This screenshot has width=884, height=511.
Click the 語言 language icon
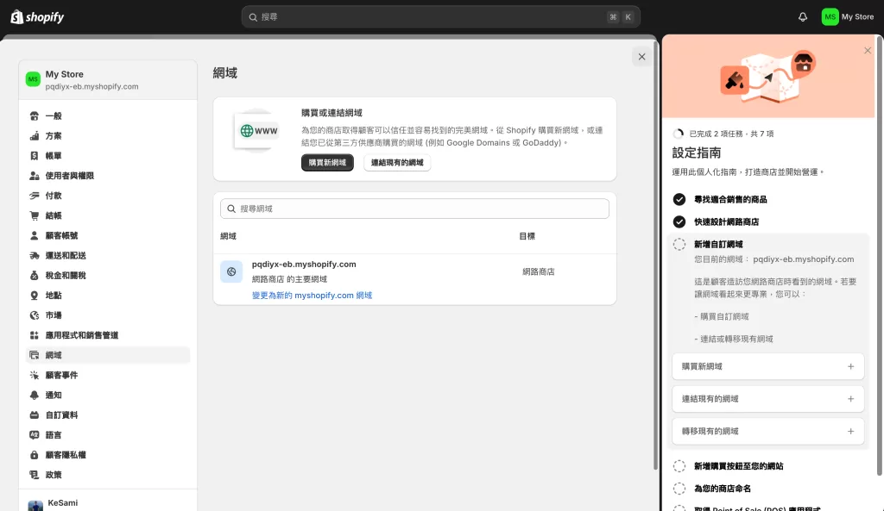[35, 435]
